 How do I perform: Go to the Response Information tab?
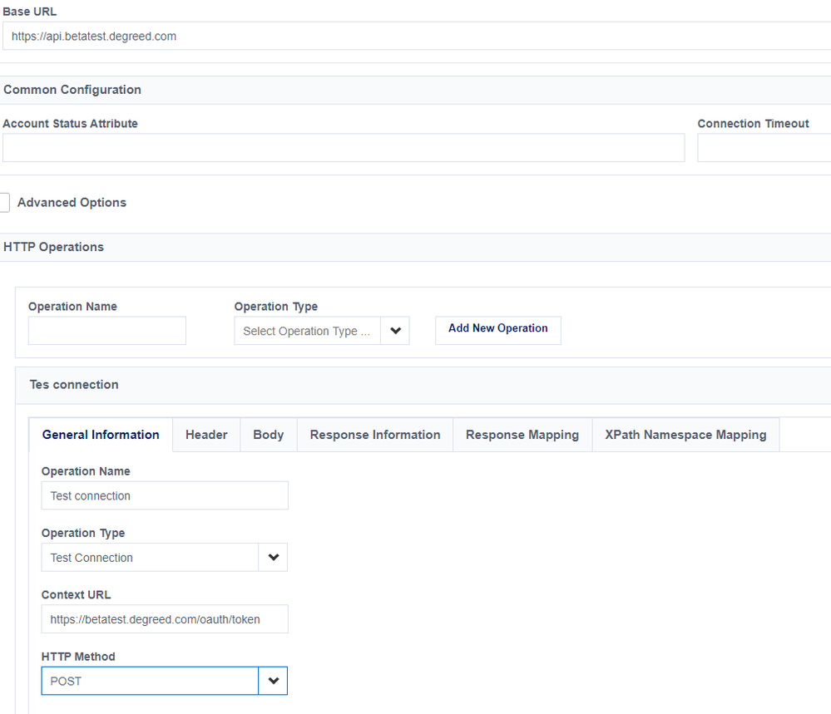[375, 435]
